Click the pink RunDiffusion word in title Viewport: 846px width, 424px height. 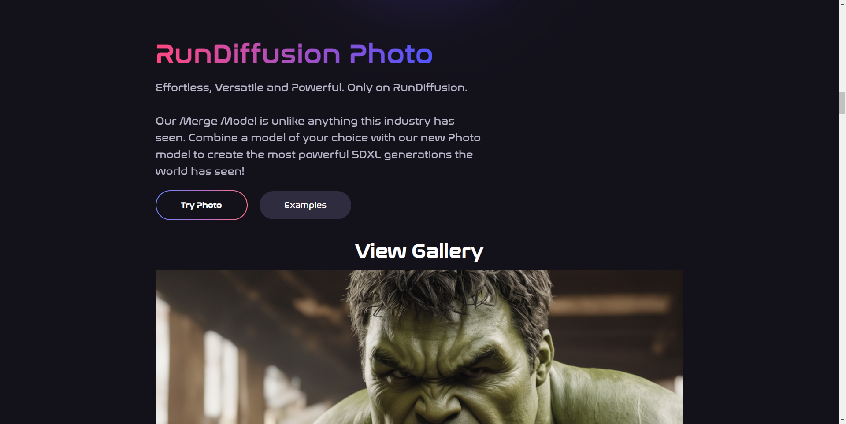[x=248, y=54]
